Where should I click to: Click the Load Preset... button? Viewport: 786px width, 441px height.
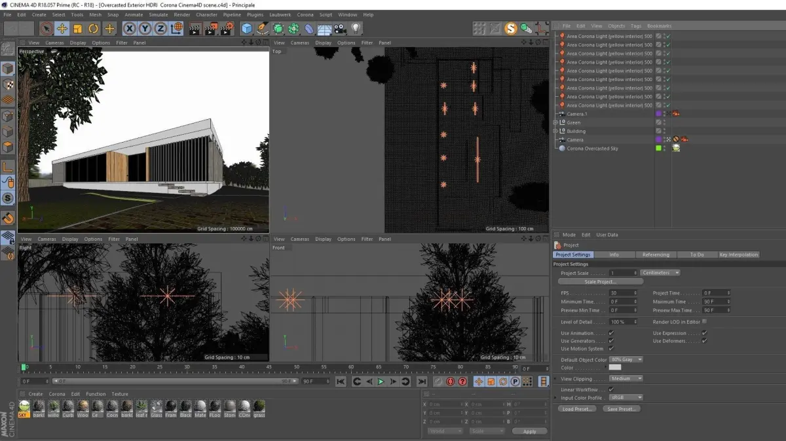pos(577,409)
